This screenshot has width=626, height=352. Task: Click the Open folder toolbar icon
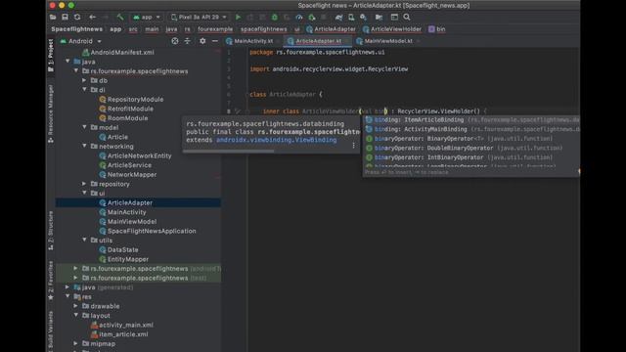(53, 18)
